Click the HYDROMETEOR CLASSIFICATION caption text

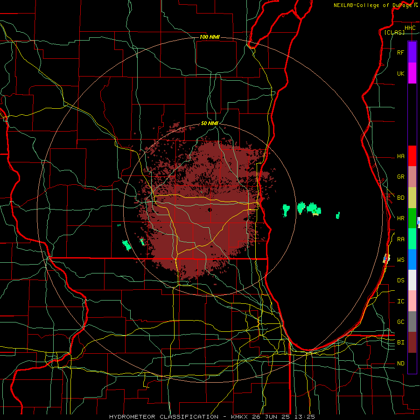(x=164, y=417)
